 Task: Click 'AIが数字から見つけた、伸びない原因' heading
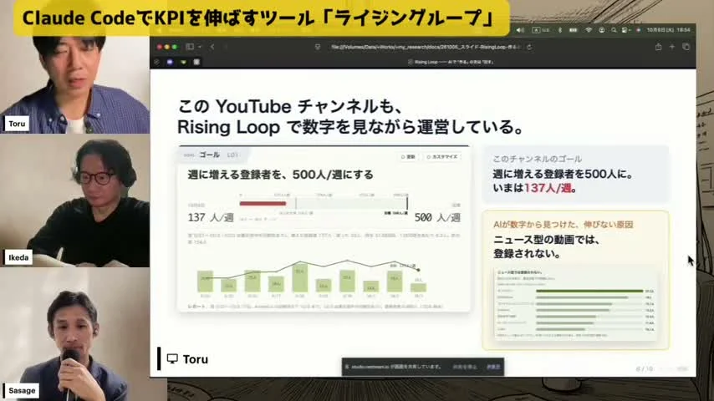point(564,225)
